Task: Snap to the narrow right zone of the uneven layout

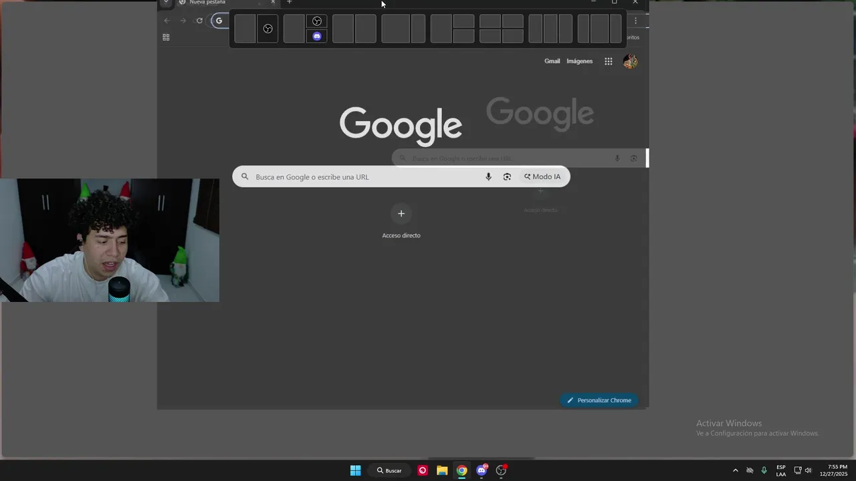Action: point(418,29)
